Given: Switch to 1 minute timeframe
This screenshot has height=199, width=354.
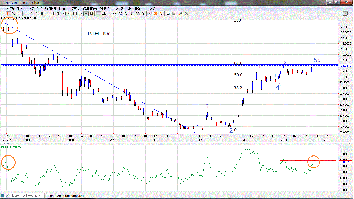Looking at the screenshot, I should pyautogui.click(x=32, y=13).
